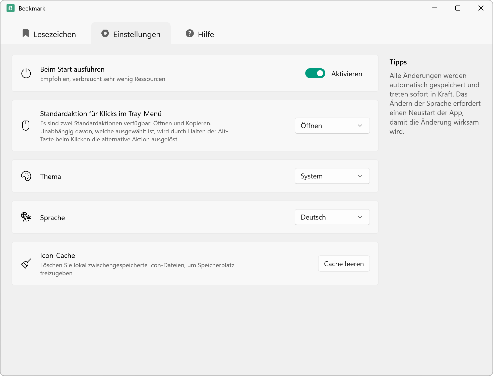Viewport: 493px width, 376px height.
Task: Expand the System theme dropdown
Action: (x=332, y=176)
